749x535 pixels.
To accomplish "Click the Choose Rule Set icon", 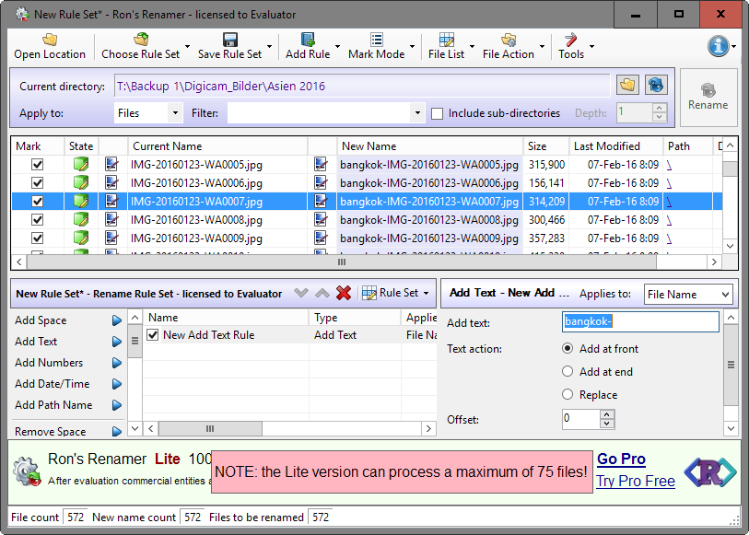I will pyautogui.click(x=140, y=39).
